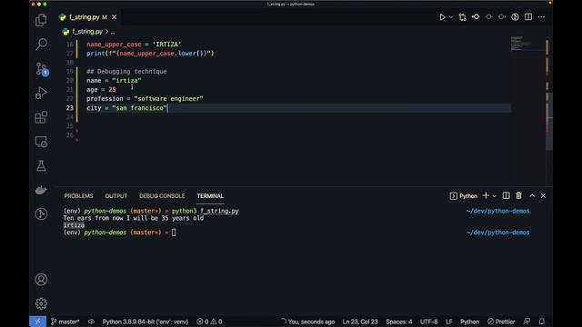Screen dimensions: 582x327
Task: Click line number 17 in gutter
Action: 70,54
